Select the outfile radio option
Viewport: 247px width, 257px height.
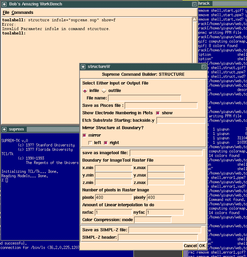[x=104, y=91]
